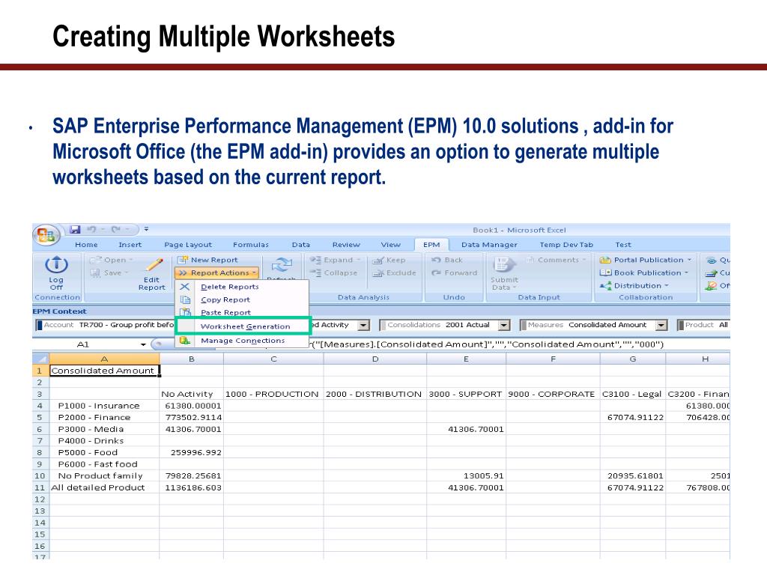
Task: Open the Consolidations 2001 Actual dropdown arrow
Action: click(x=504, y=325)
